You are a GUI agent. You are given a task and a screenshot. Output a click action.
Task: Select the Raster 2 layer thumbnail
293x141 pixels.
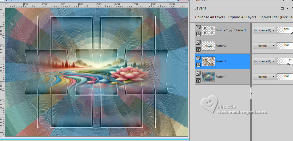(x=208, y=46)
